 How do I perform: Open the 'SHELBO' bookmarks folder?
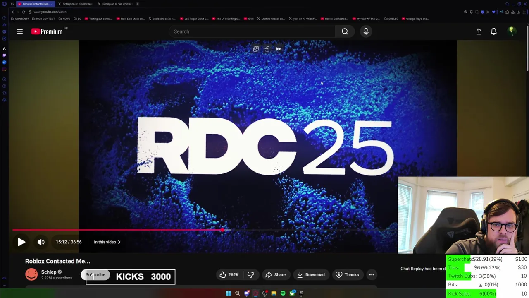(391, 19)
